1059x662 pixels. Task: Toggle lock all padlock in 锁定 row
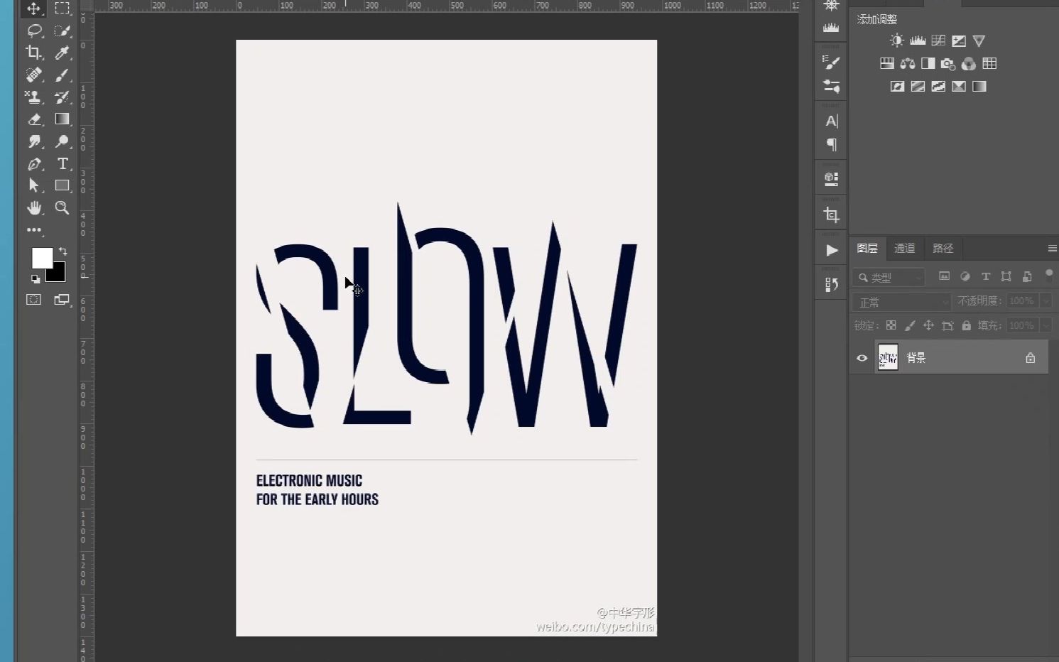966,325
